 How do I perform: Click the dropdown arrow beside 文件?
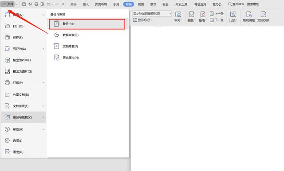point(16,4)
